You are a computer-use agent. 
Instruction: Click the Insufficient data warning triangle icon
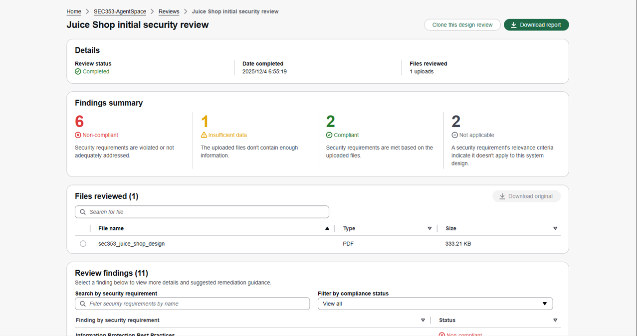[x=204, y=135]
